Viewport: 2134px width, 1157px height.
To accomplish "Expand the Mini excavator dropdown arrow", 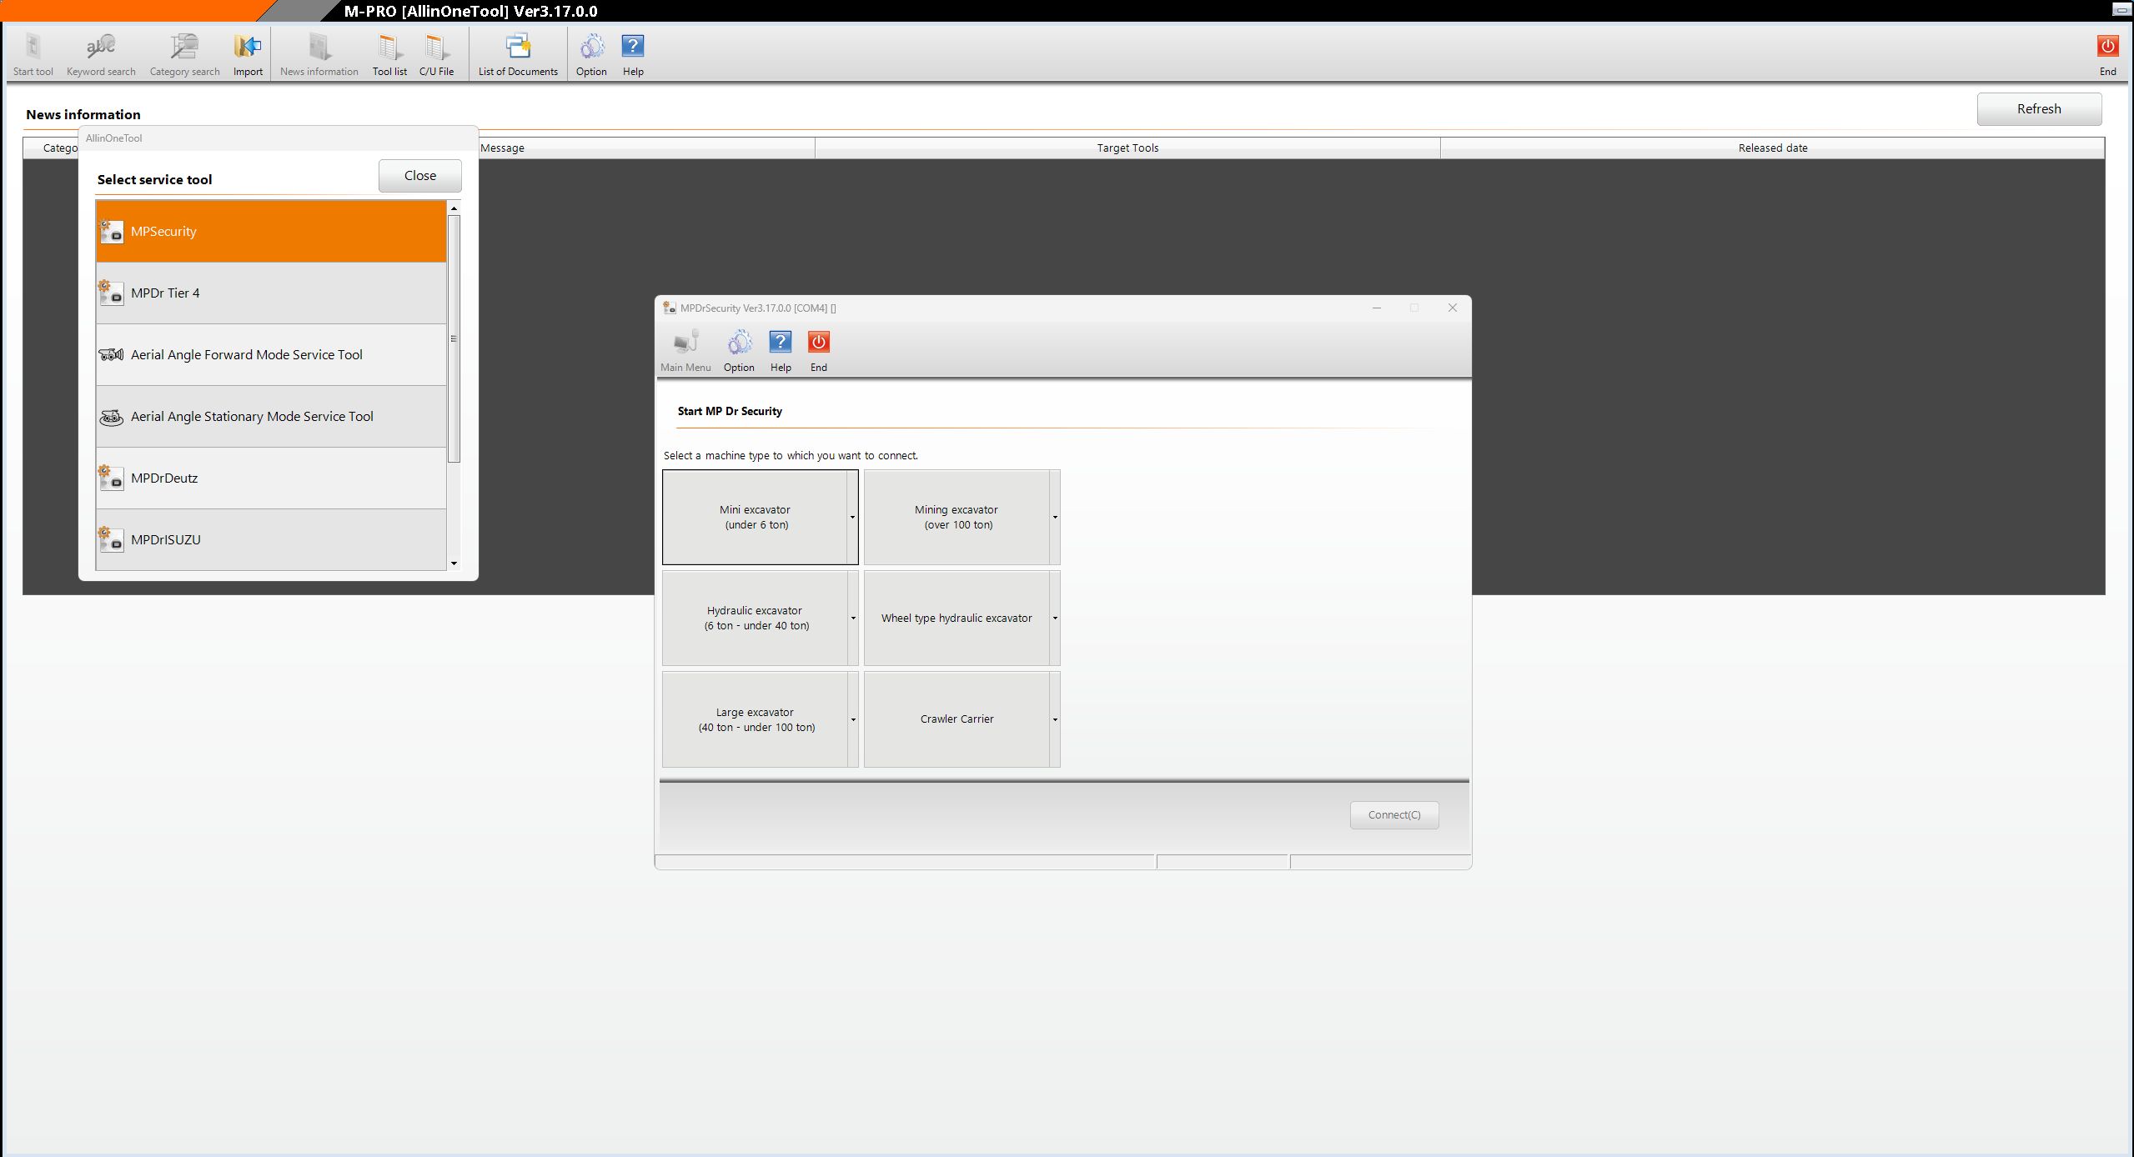I will (852, 518).
